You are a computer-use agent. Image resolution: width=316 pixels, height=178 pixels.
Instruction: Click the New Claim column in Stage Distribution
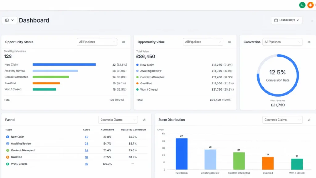click(x=181, y=154)
